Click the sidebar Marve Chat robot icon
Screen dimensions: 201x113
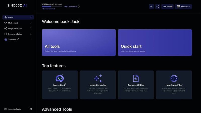click(x=6, y=40)
